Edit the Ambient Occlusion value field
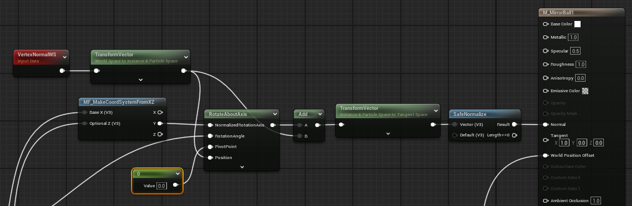 pos(596,201)
